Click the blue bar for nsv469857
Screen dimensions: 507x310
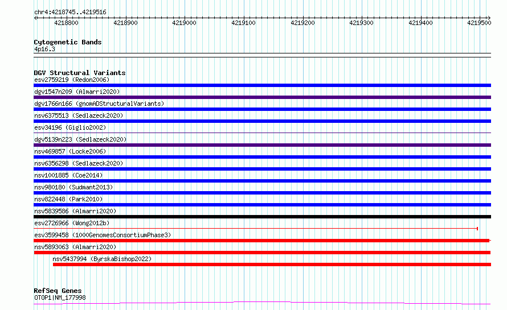[x=262, y=157]
